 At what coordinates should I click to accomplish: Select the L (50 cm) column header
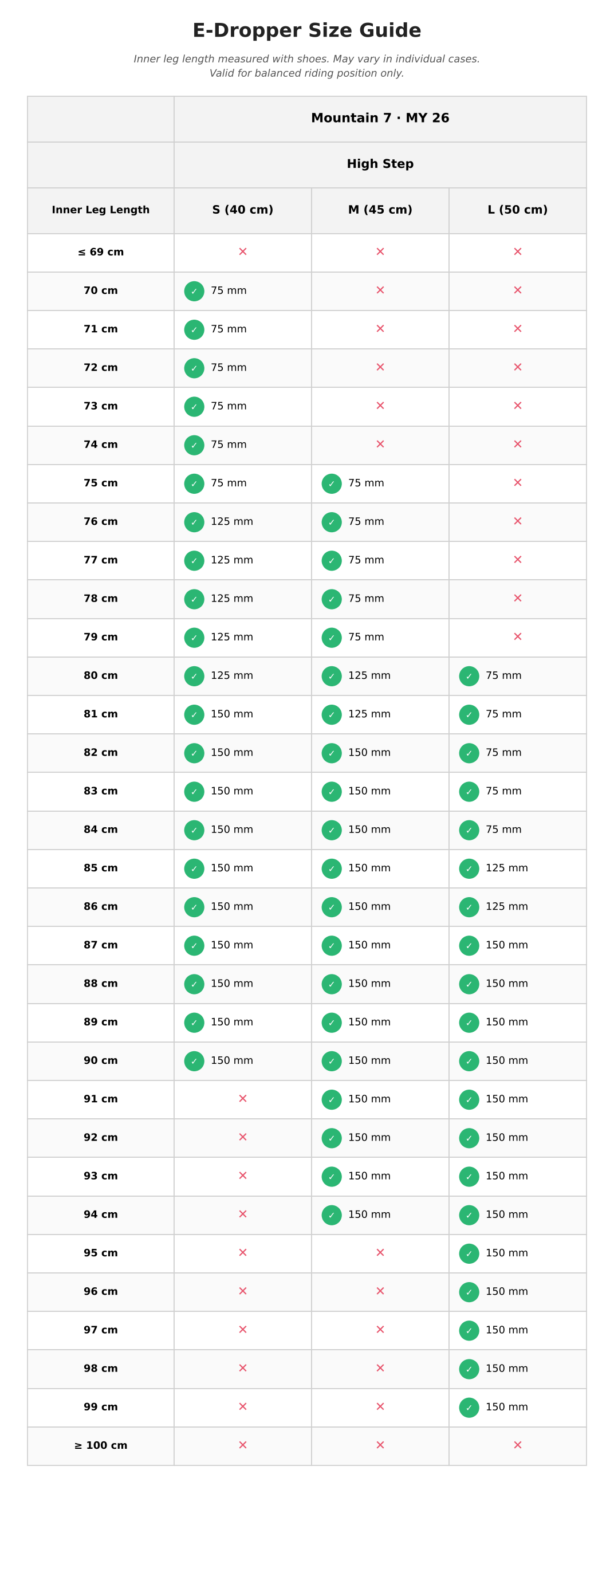click(x=518, y=210)
